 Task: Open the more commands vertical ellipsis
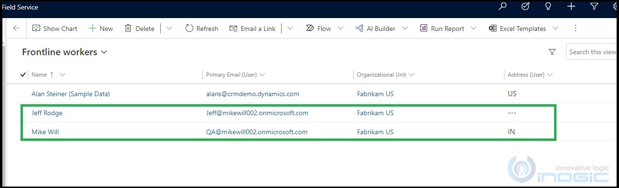[576, 29]
